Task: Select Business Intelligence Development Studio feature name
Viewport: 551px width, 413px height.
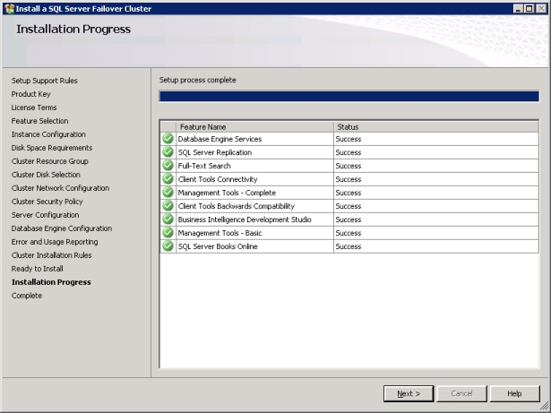Action: (x=245, y=219)
